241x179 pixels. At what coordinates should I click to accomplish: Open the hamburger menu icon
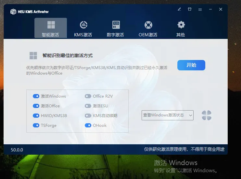(x=200, y=9)
